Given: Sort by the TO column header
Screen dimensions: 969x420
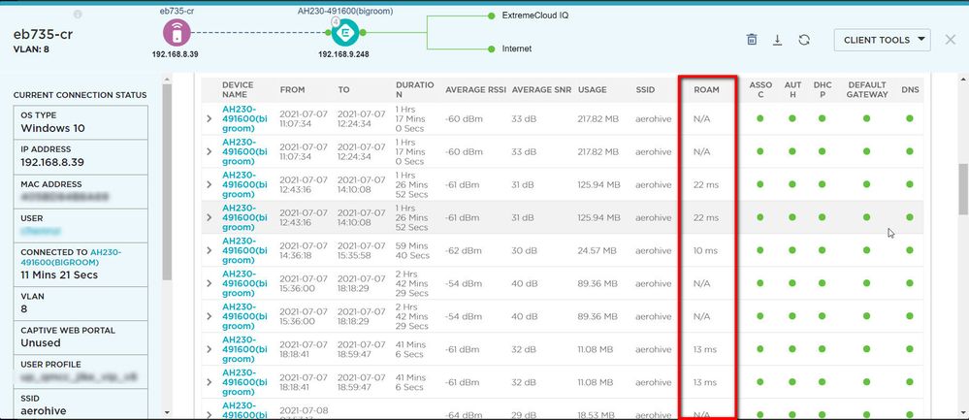Looking at the screenshot, I should pyautogui.click(x=343, y=89).
